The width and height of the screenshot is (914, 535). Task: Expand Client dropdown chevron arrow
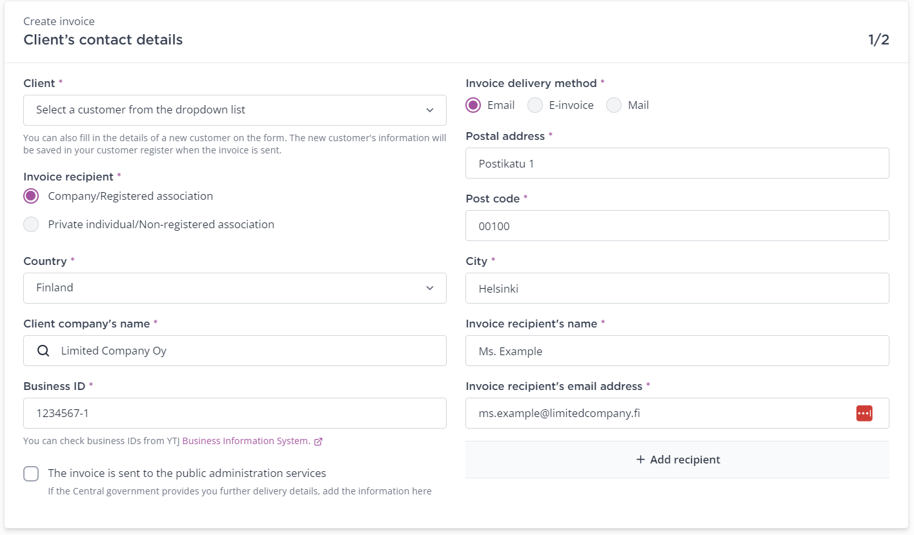(430, 110)
